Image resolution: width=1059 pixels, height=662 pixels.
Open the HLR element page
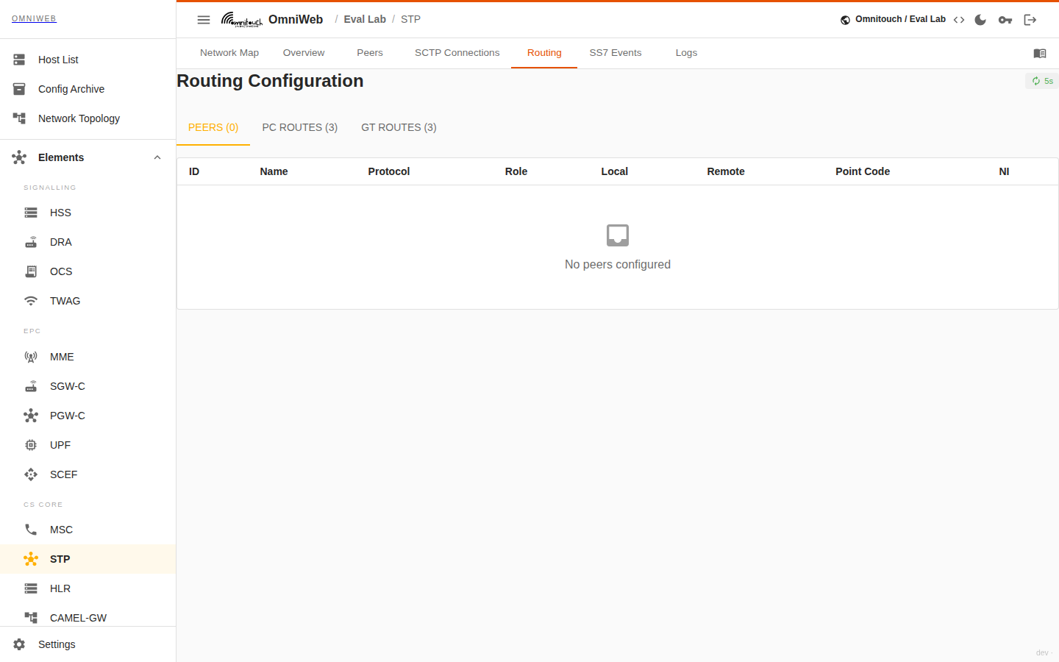click(x=88, y=588)
